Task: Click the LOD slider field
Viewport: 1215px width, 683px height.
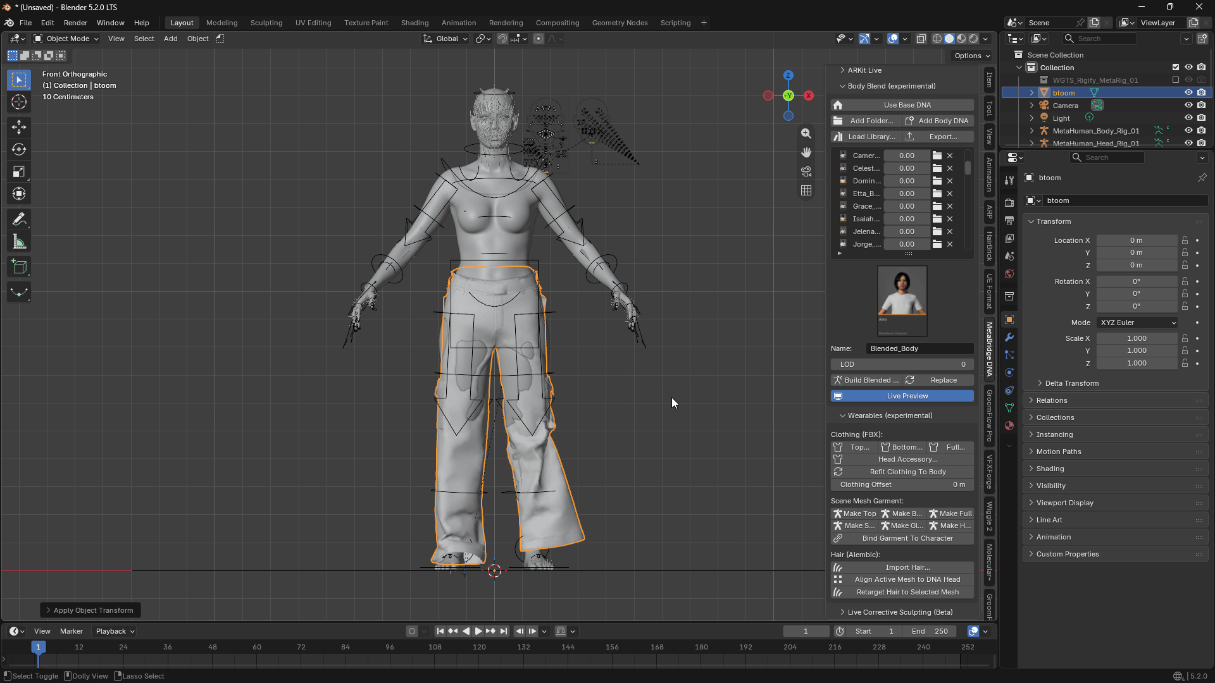Action: [902, 364]
